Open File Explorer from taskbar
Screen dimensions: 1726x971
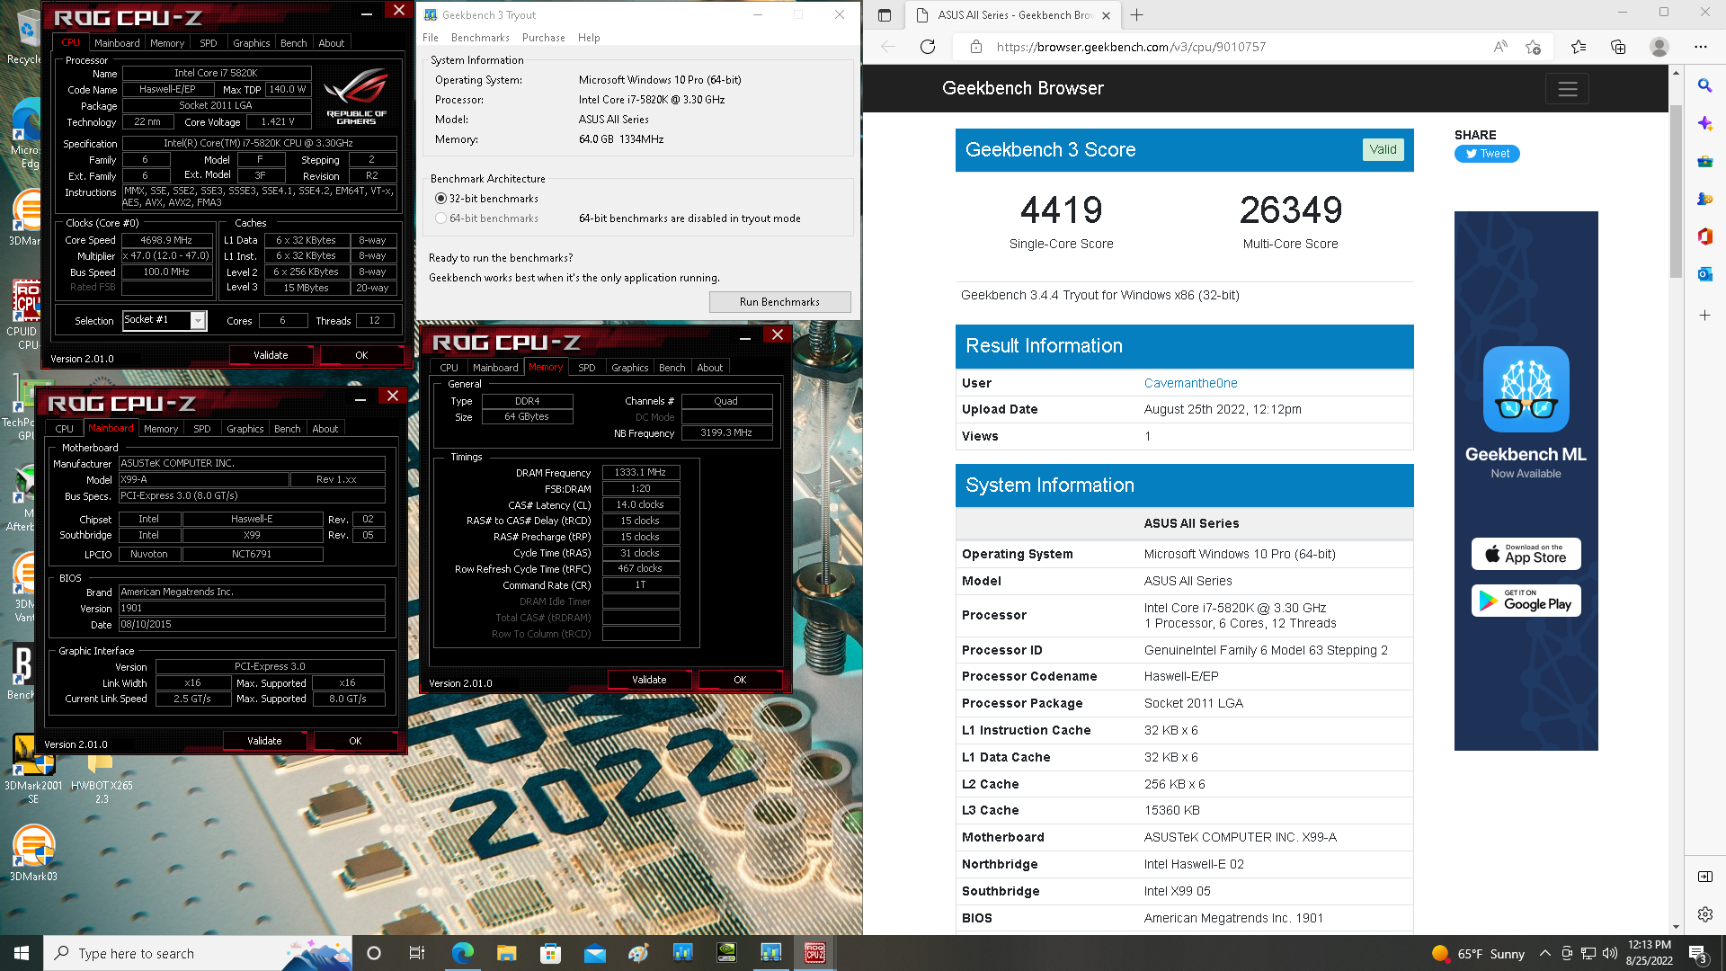[506, 953]
